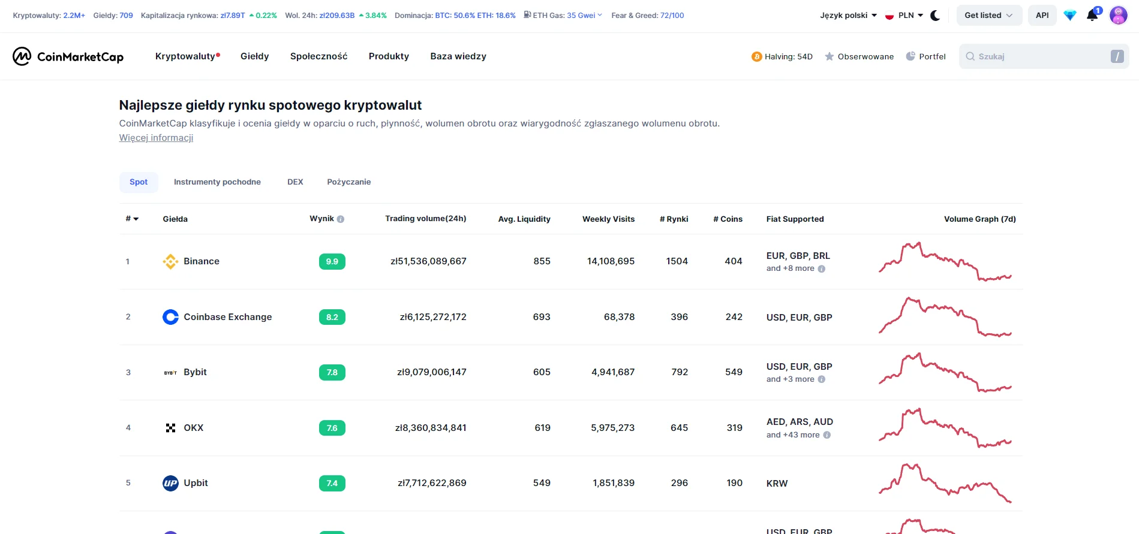1139x534 pixels.
Task: Click the ETH Gas pump icon
Action: [527, 15]
